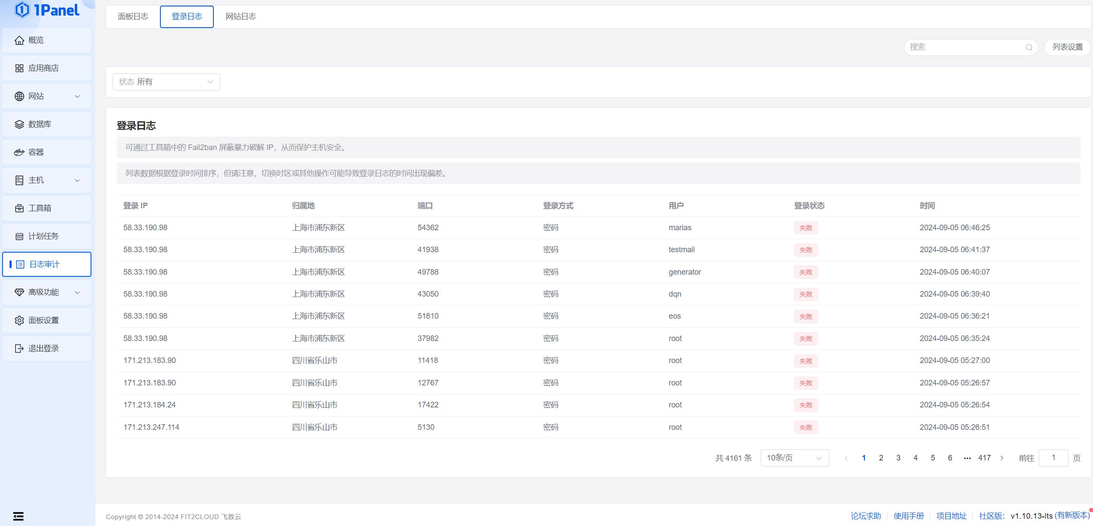This screenshot has height=526, width=1093.
Task: Switch to the 面板日志 tab
Action: (x=133, y=17)
